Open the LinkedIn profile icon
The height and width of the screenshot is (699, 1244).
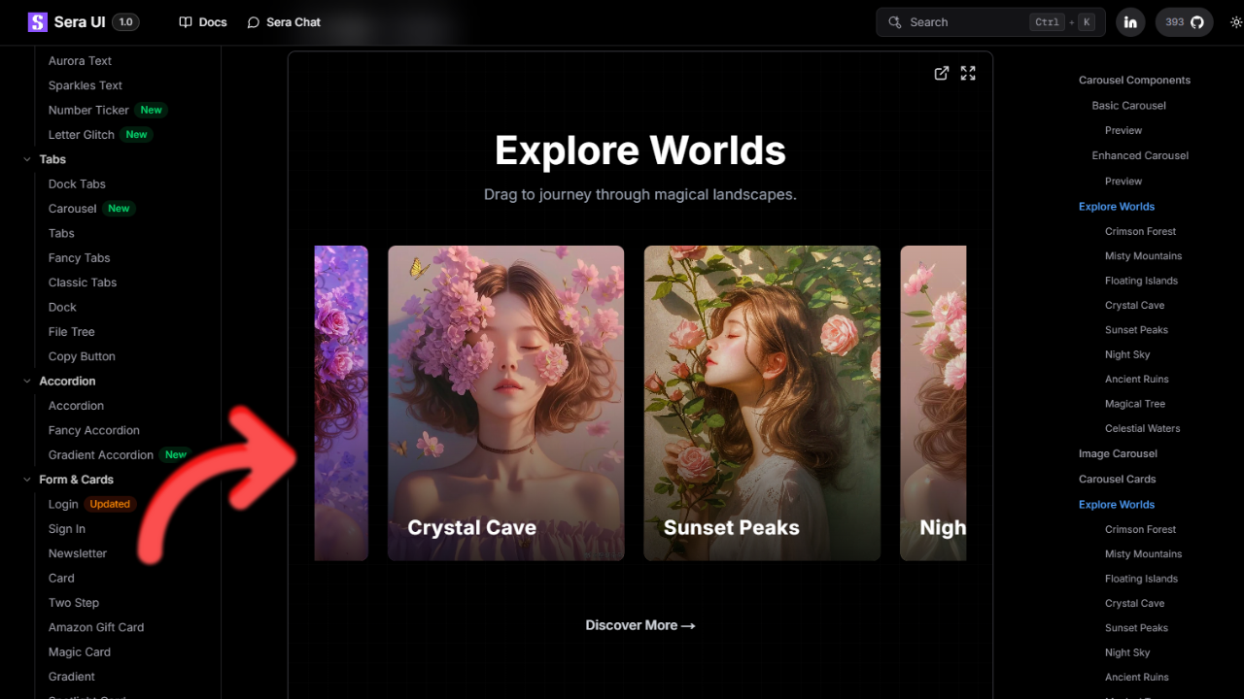point(1130,22)
